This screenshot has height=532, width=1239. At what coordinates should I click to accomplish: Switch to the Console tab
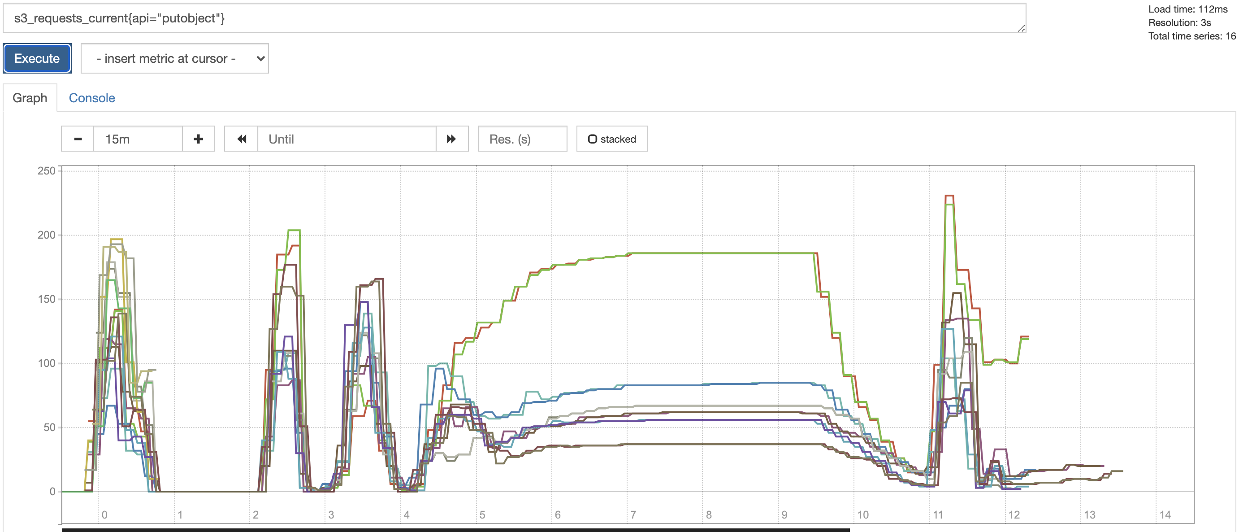92,98
